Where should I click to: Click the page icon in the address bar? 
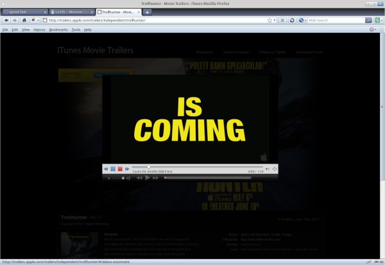click(45, 21)
